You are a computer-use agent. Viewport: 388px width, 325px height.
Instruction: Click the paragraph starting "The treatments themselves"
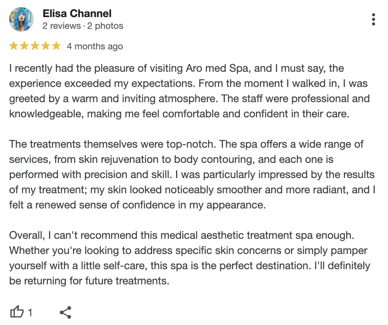(x=192, y=175)
